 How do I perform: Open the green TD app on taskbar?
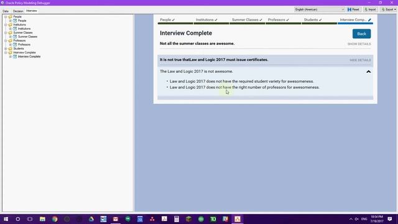pos(213,219)
